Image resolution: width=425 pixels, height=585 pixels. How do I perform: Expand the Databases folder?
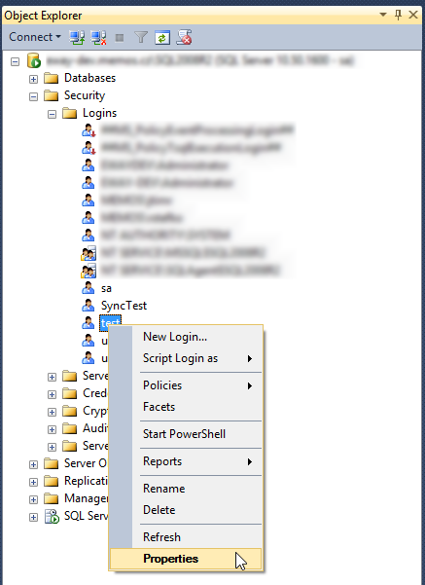(x=33, y=79)
